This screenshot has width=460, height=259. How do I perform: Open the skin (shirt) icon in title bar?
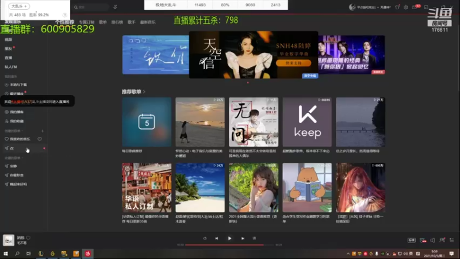tap(397, 7)
